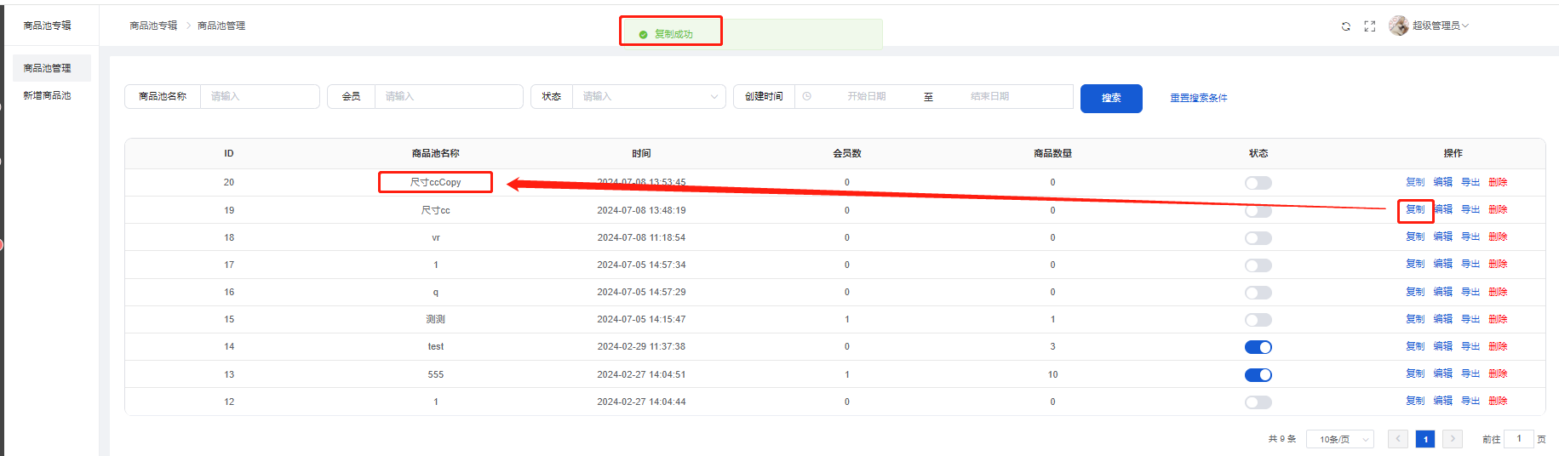Click 删除 for ID 19 row

(x=1498, y=209)
